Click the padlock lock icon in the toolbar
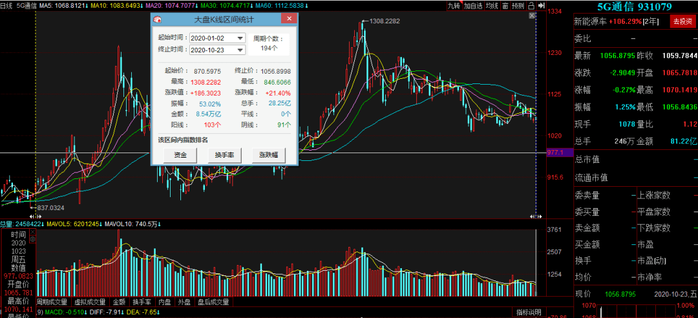Screen dimensions: 698x318 point(531,6)
